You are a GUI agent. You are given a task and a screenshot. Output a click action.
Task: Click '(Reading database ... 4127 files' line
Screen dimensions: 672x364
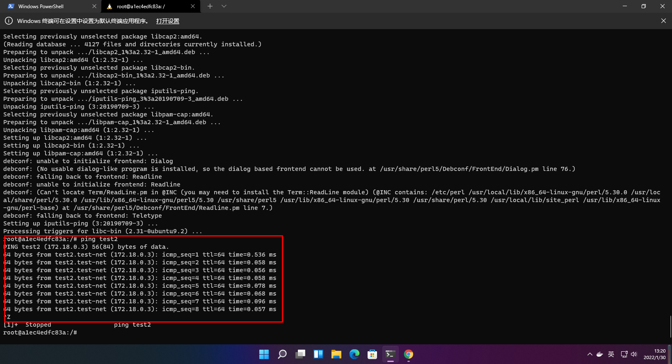132,44
